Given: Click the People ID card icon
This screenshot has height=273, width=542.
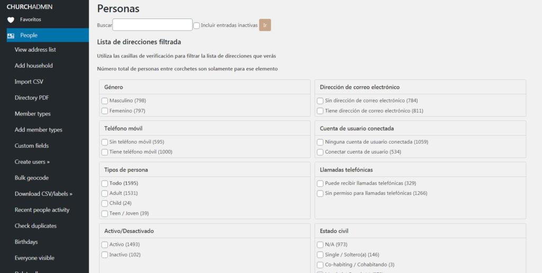Looking at the screenshot, I should coord(11,35).
